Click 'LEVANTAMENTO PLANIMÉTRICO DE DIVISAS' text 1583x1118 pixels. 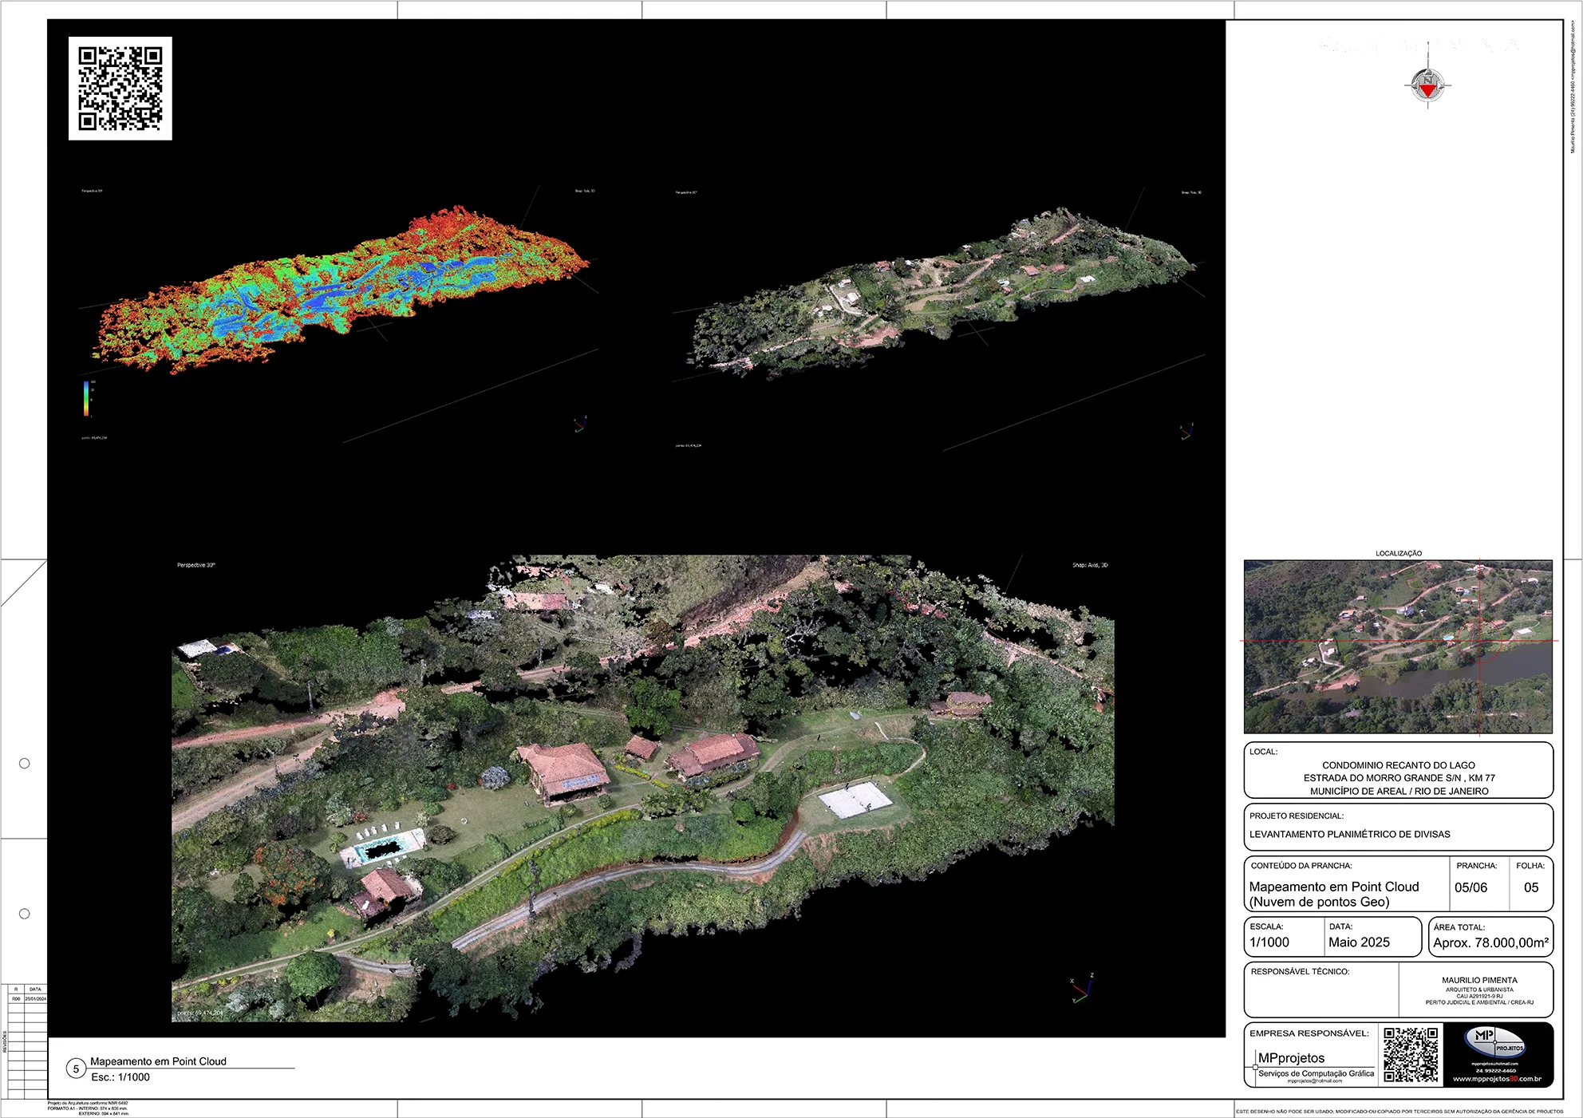pos(1350,834)
